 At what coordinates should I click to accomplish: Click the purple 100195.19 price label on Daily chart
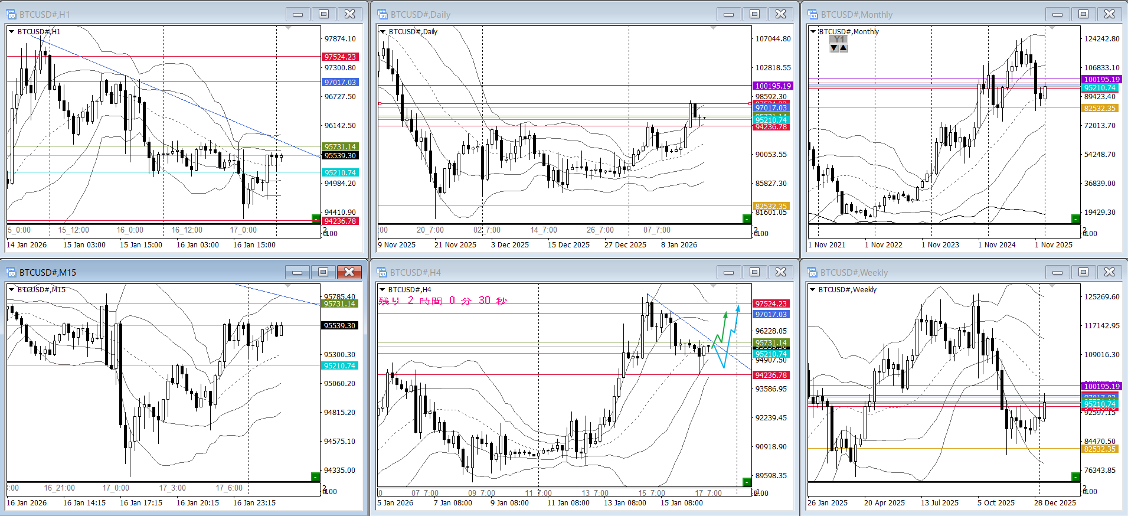[x=773, y=86]
